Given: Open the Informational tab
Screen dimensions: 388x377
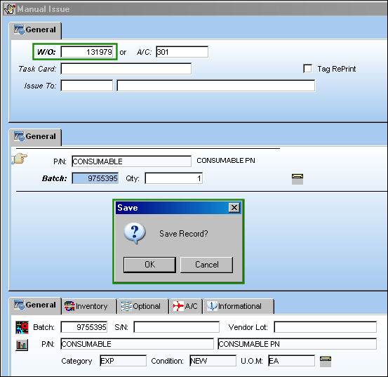Looking at the screenshot, I should pyautogui.click(x=239, y=307).
